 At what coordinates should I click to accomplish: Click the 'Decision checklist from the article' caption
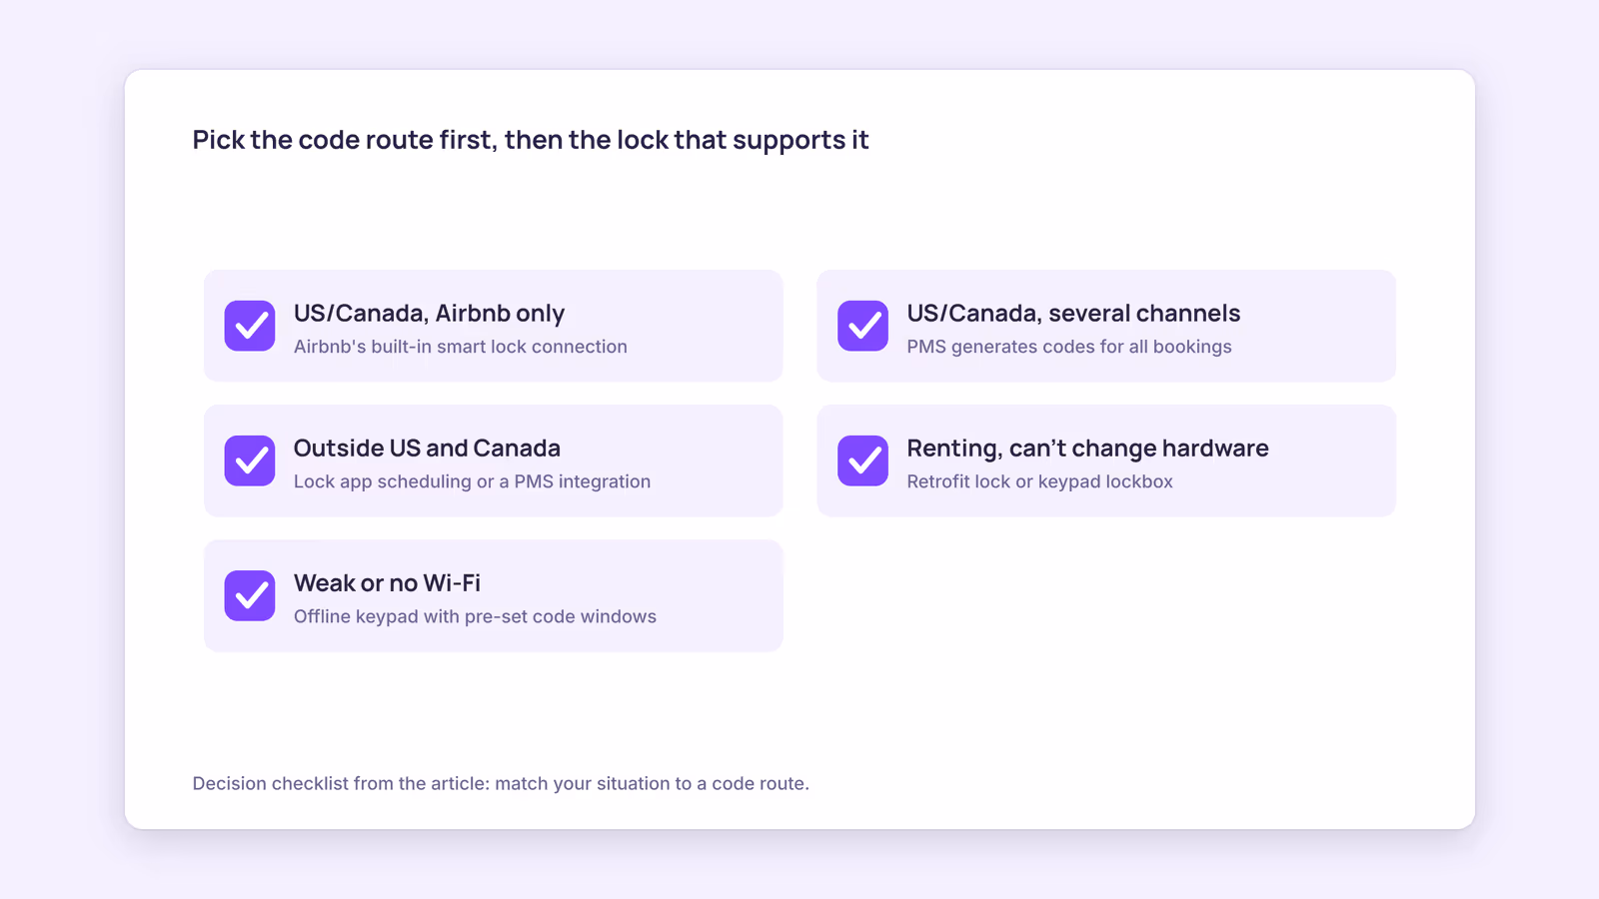(501, 783)
